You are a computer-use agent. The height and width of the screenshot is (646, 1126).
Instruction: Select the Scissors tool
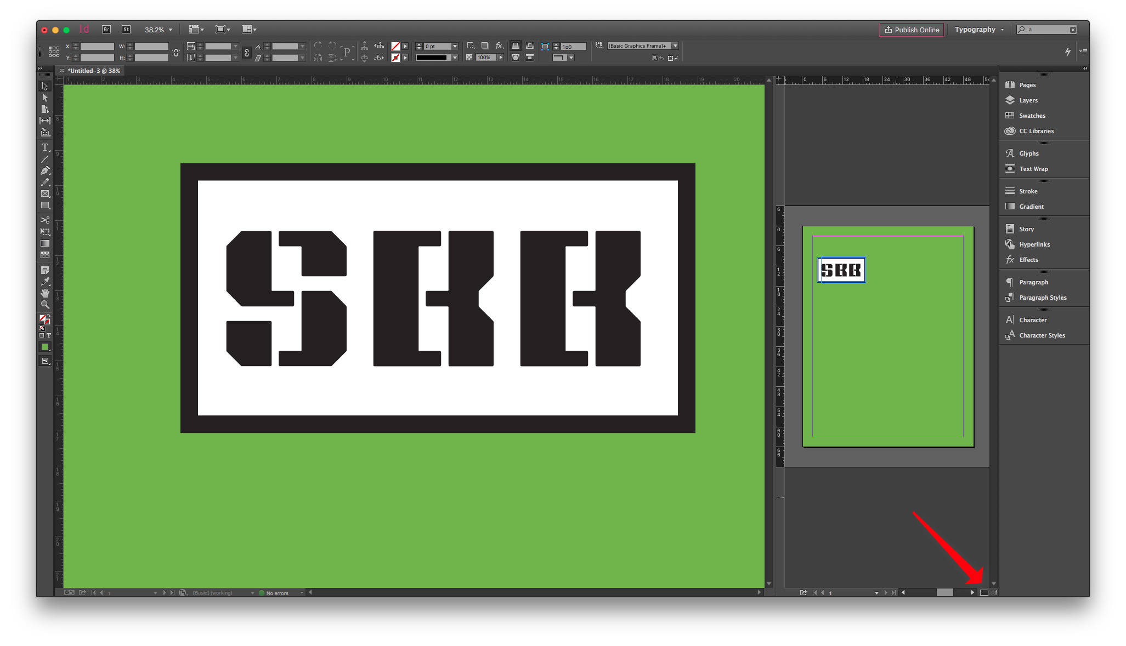pos(45,220)
